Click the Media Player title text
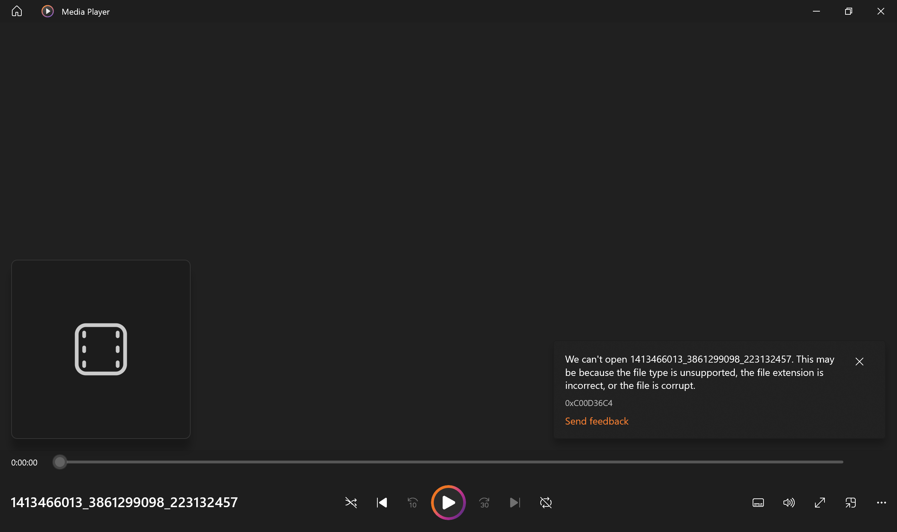 (86, 12)
